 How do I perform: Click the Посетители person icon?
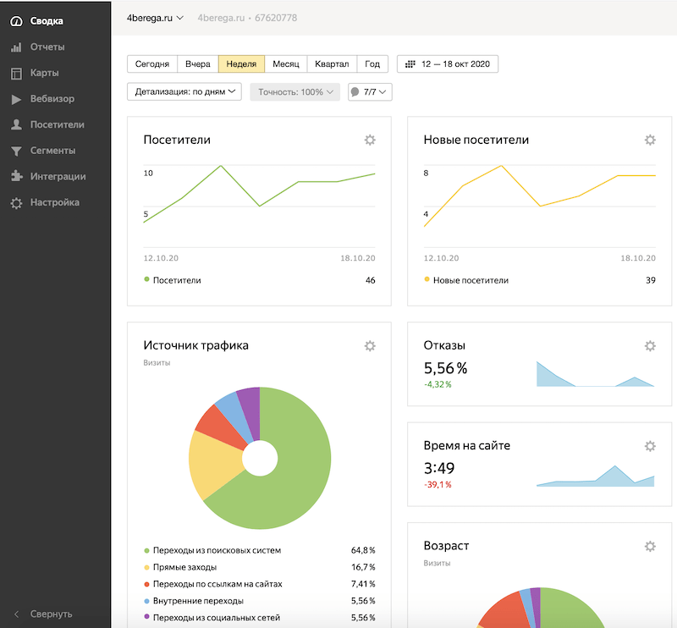pyautogui.click(x=16, y=124)
